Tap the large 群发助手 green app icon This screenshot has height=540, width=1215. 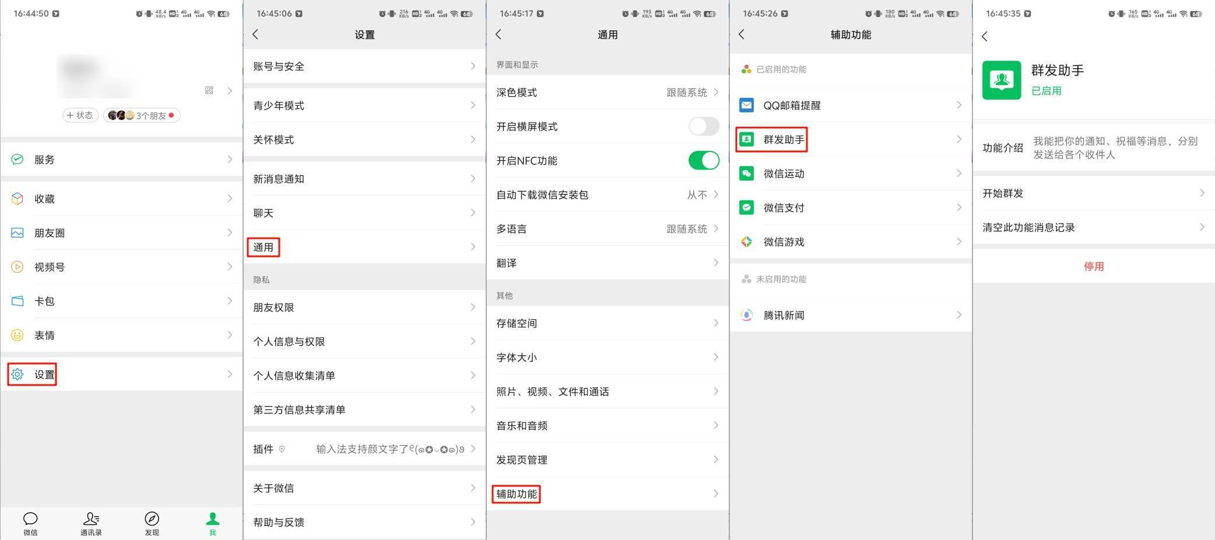pyautogui.click(x=1002, y=80)
